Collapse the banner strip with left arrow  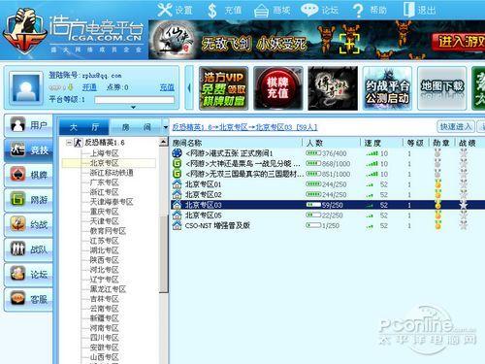pyautogui.click(x=189, y=87)
